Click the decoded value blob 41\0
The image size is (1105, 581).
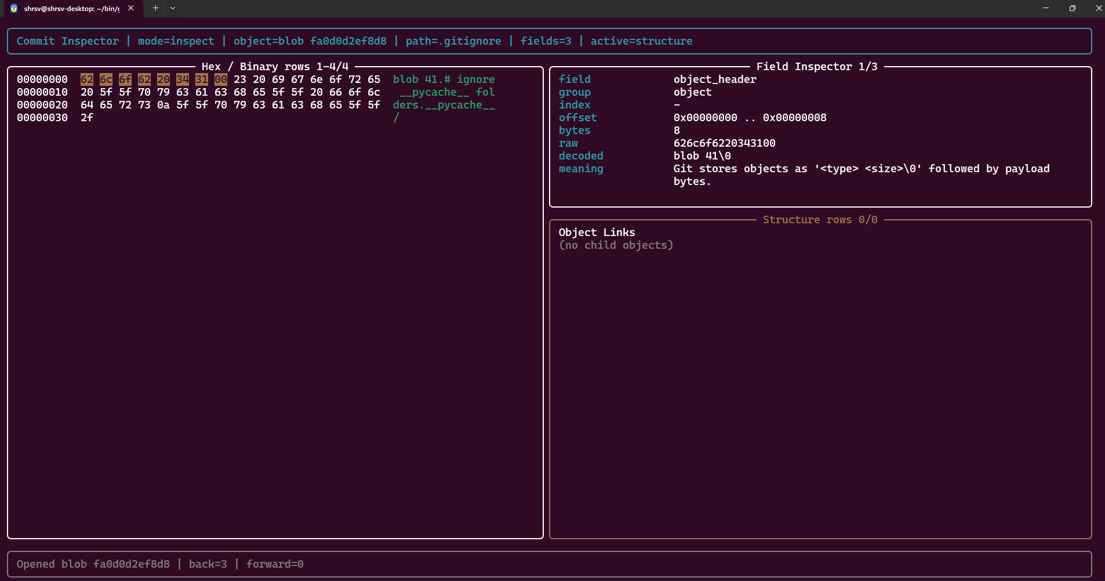pos(702,156)
